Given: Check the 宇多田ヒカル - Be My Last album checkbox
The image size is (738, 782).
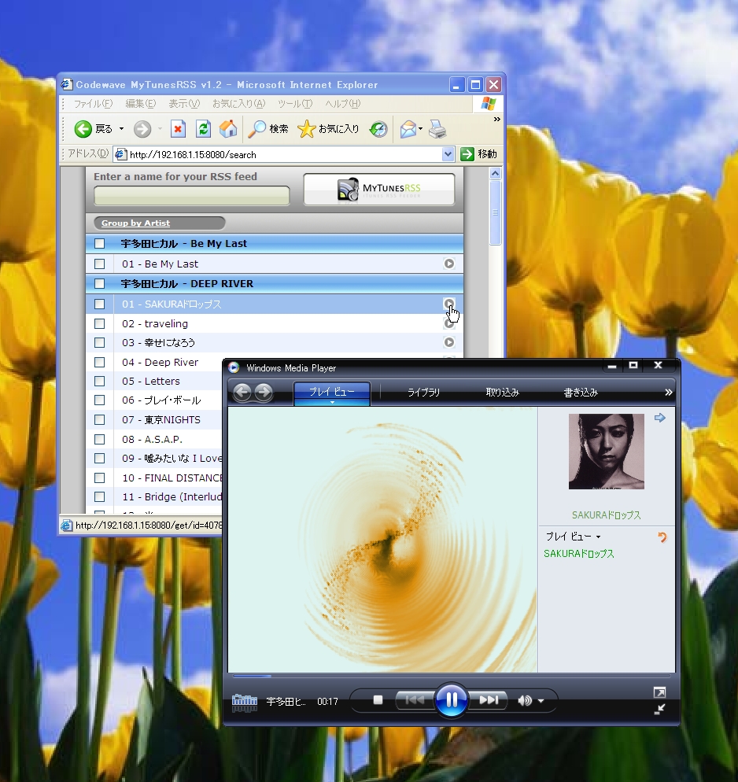Looking at the screenshot, I should click(x=100, y=243).
